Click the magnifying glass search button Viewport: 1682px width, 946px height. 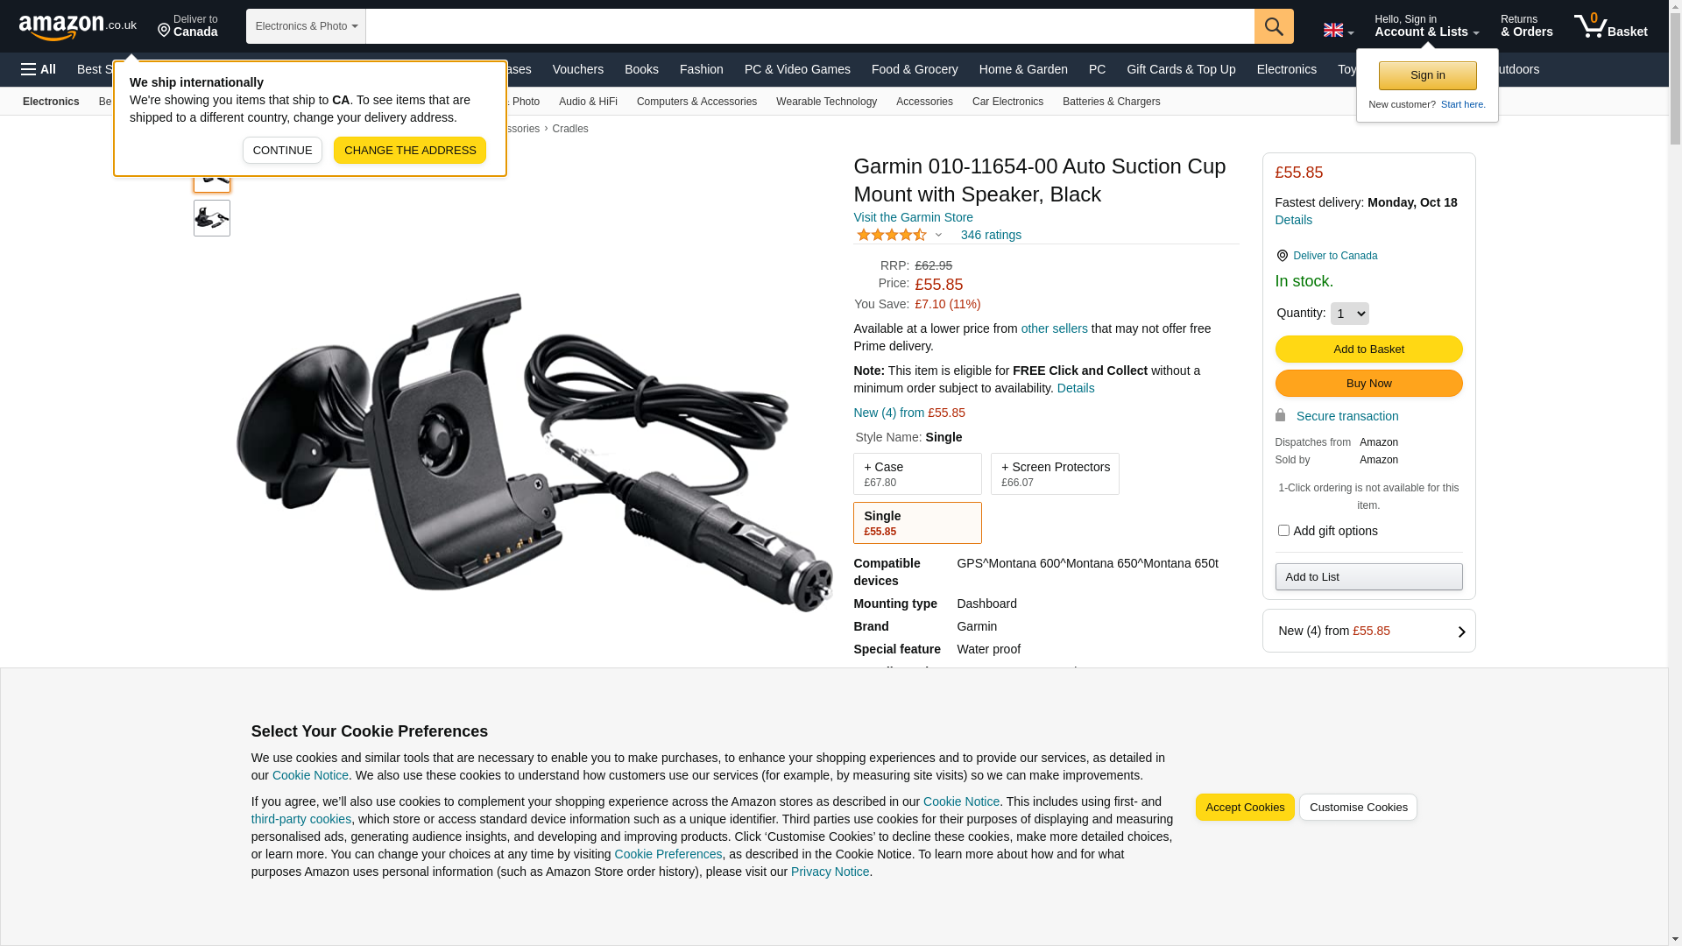pos(1274,26)
